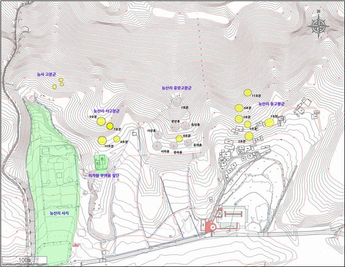Click the 중상총 concentric mound symbol
The image size is (345, 267).
click(x=175, y=127)
